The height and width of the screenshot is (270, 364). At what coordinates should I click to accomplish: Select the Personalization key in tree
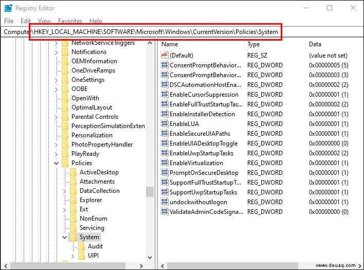tap(92, 135)
